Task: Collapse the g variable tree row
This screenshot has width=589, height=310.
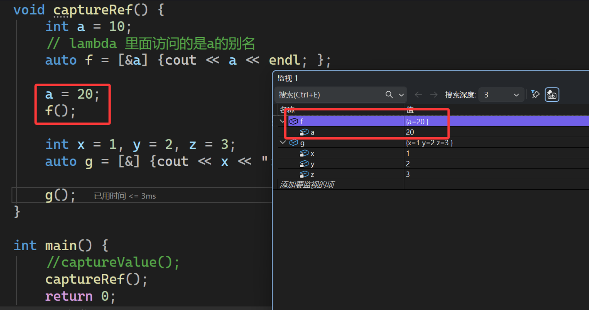Action: (x=283, y=142)
